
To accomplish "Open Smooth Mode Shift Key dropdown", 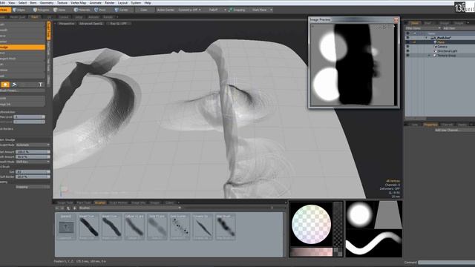I will [x=33, y=162].
